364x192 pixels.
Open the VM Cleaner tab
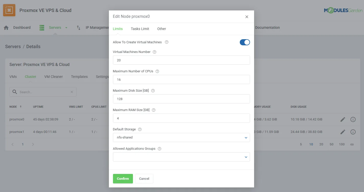(x=53, y=77)
